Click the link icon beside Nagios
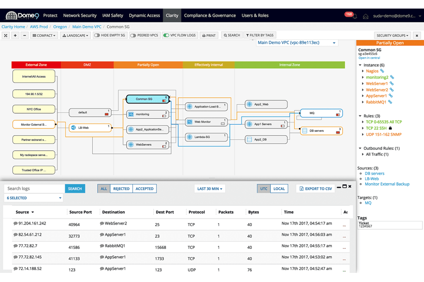 382,71
